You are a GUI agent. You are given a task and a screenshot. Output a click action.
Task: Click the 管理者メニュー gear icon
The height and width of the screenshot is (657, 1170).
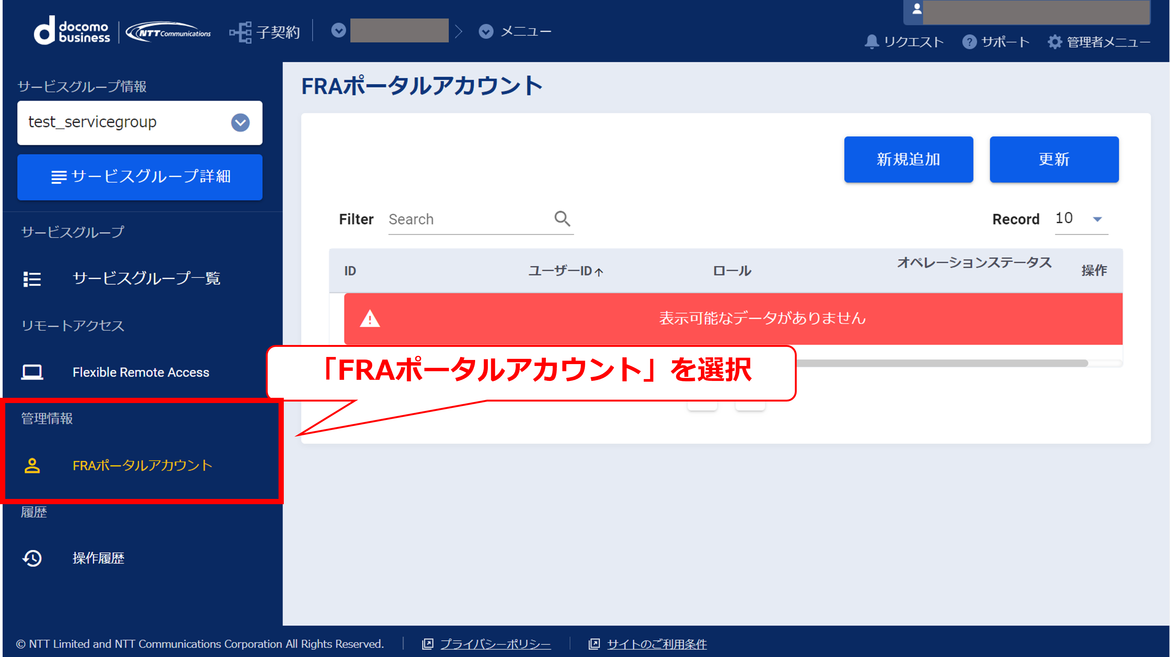(1055, 42)
